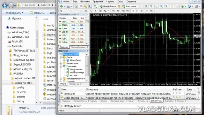Zoom in the chart with magnifier plus
The image size is (204, 115).
(161, 6)
